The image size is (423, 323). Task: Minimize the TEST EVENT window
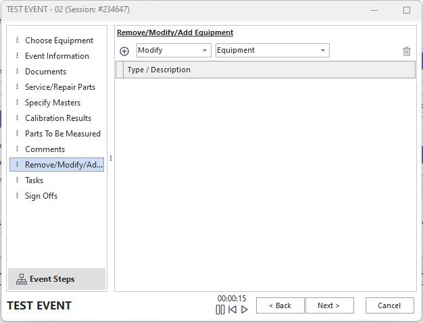(x=375, y=10)
